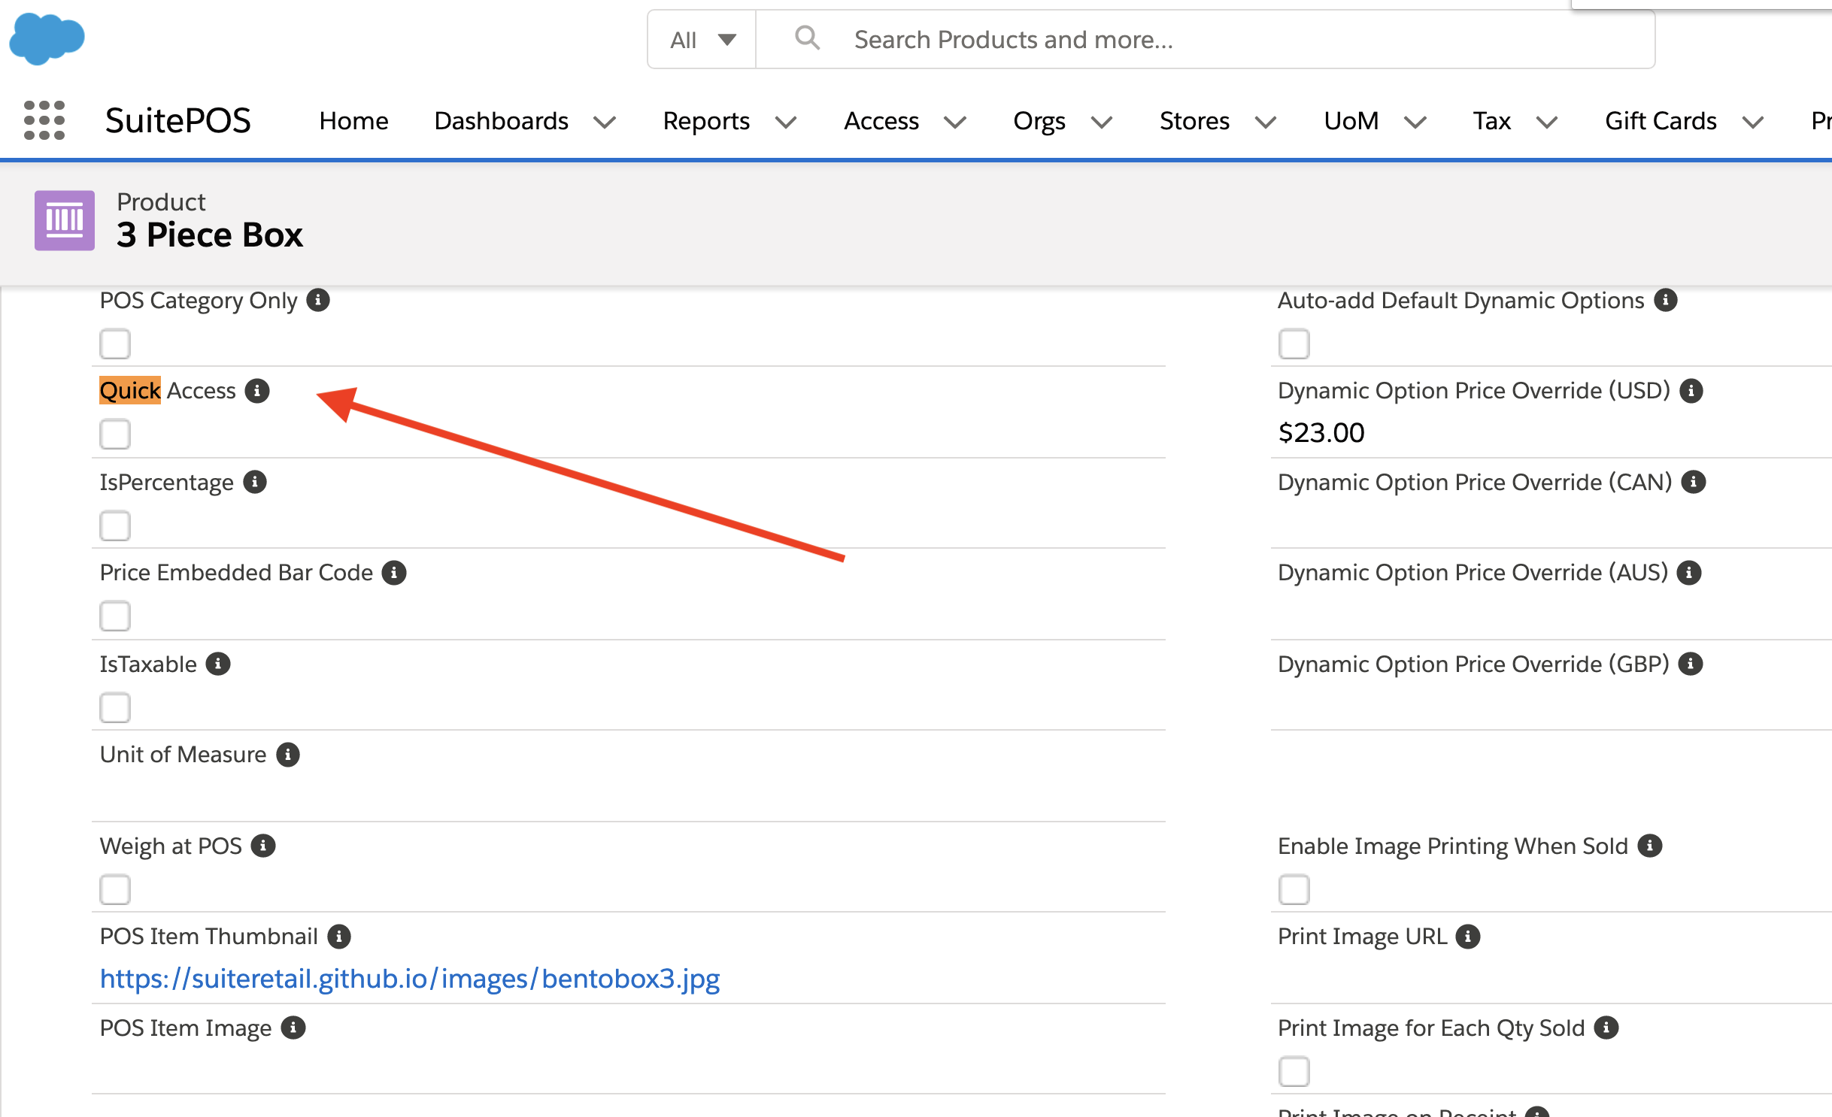Enable the Quick Access checkbox
Screen dimensions: 1832x1117
point(115,434)
